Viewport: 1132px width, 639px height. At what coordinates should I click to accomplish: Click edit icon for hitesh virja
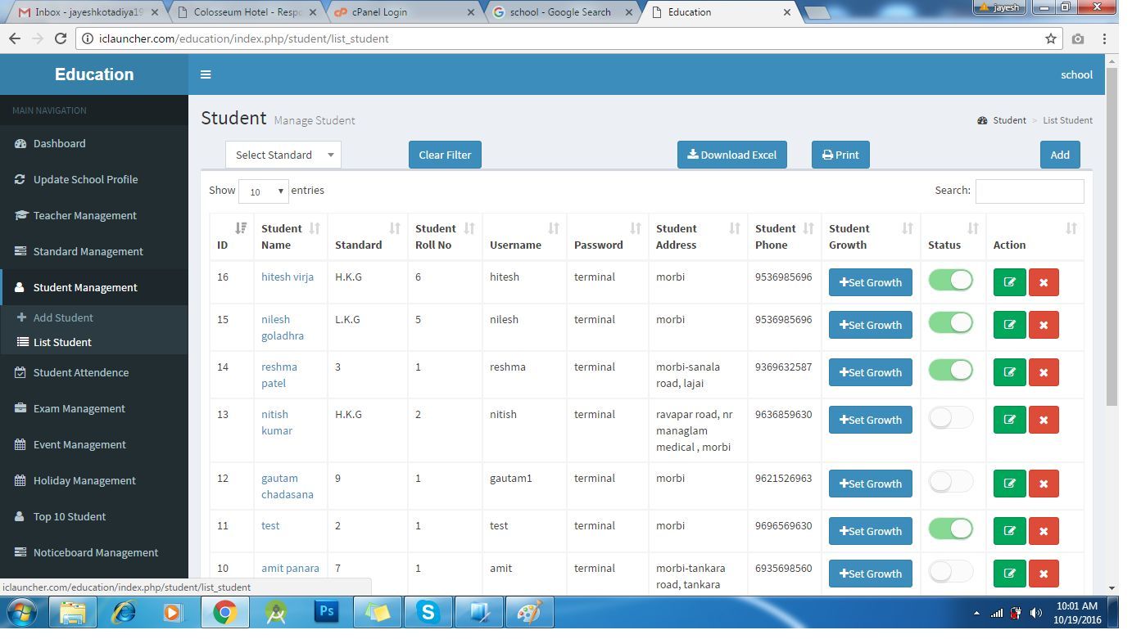[x=1009, y=282]
